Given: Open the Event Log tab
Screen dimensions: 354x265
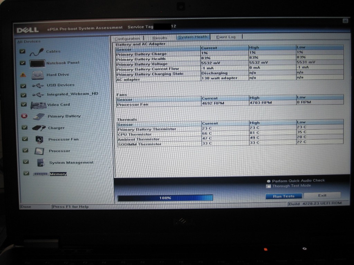Looking at the screenshot, I should pyautogui.click(x=226, y=37).
